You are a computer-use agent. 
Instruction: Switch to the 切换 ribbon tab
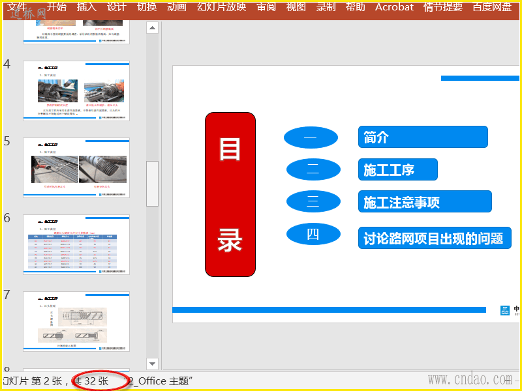point(147,7)
